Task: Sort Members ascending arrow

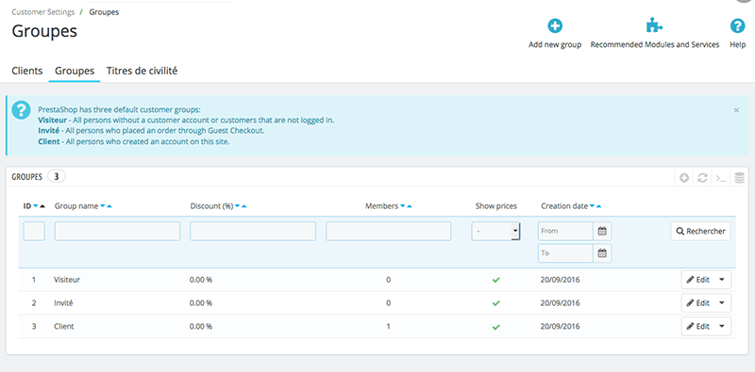Action: pyautogui.click(x=410, y=206)
